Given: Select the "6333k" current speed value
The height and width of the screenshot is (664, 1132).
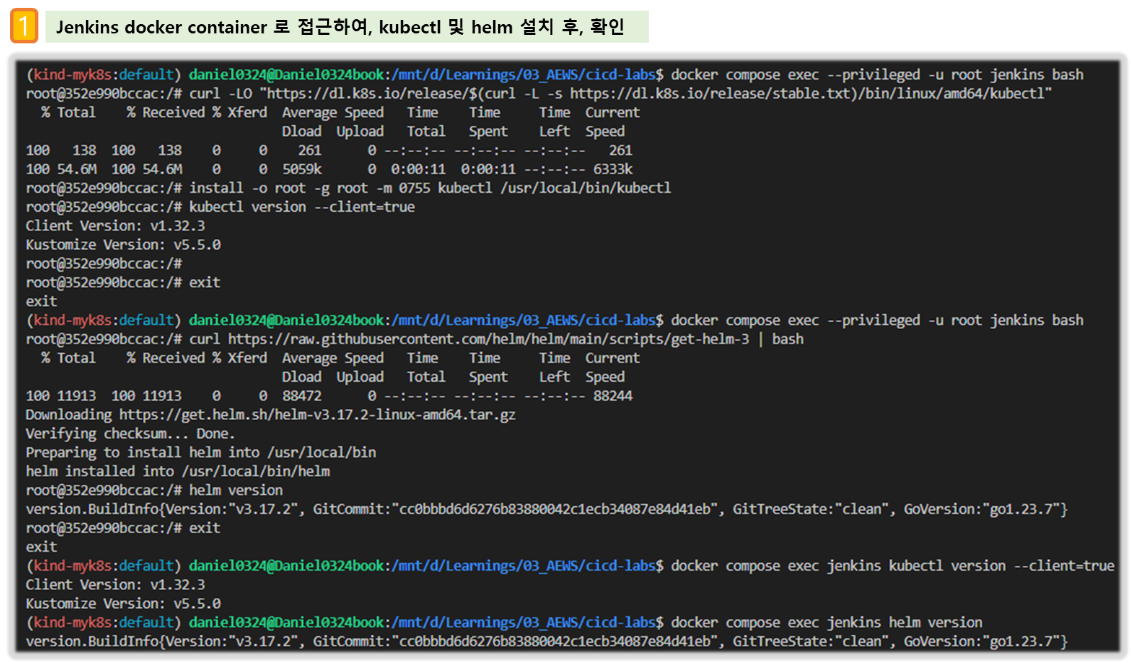Looking at the screenshot, I should click(613, 169).
